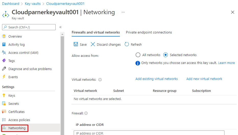Screen dimensions: 238x135
Task: Click info icon next to Virtual networks
Action: coord(100,80)
